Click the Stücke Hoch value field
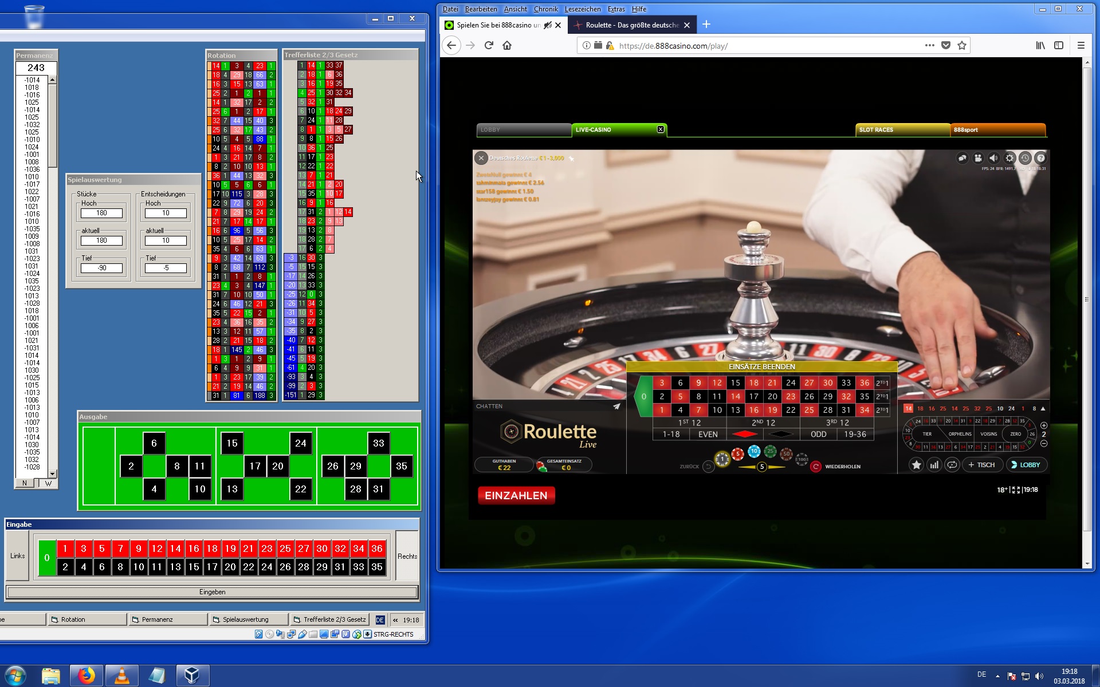 click(101, 213)
